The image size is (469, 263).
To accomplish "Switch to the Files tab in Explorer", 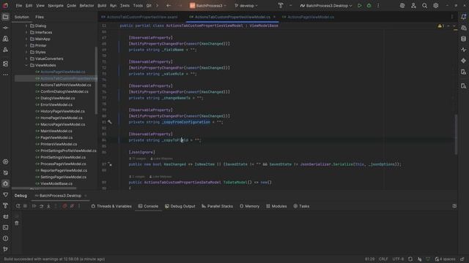I will pyautogui.click(x=40, y=17).
